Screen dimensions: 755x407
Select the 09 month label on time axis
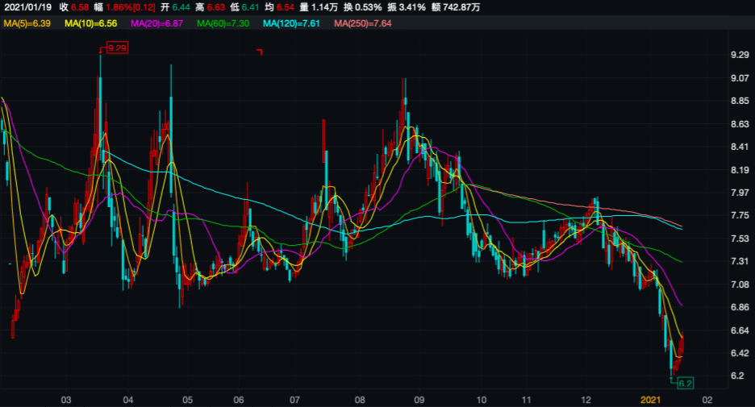tap(418, 399)
